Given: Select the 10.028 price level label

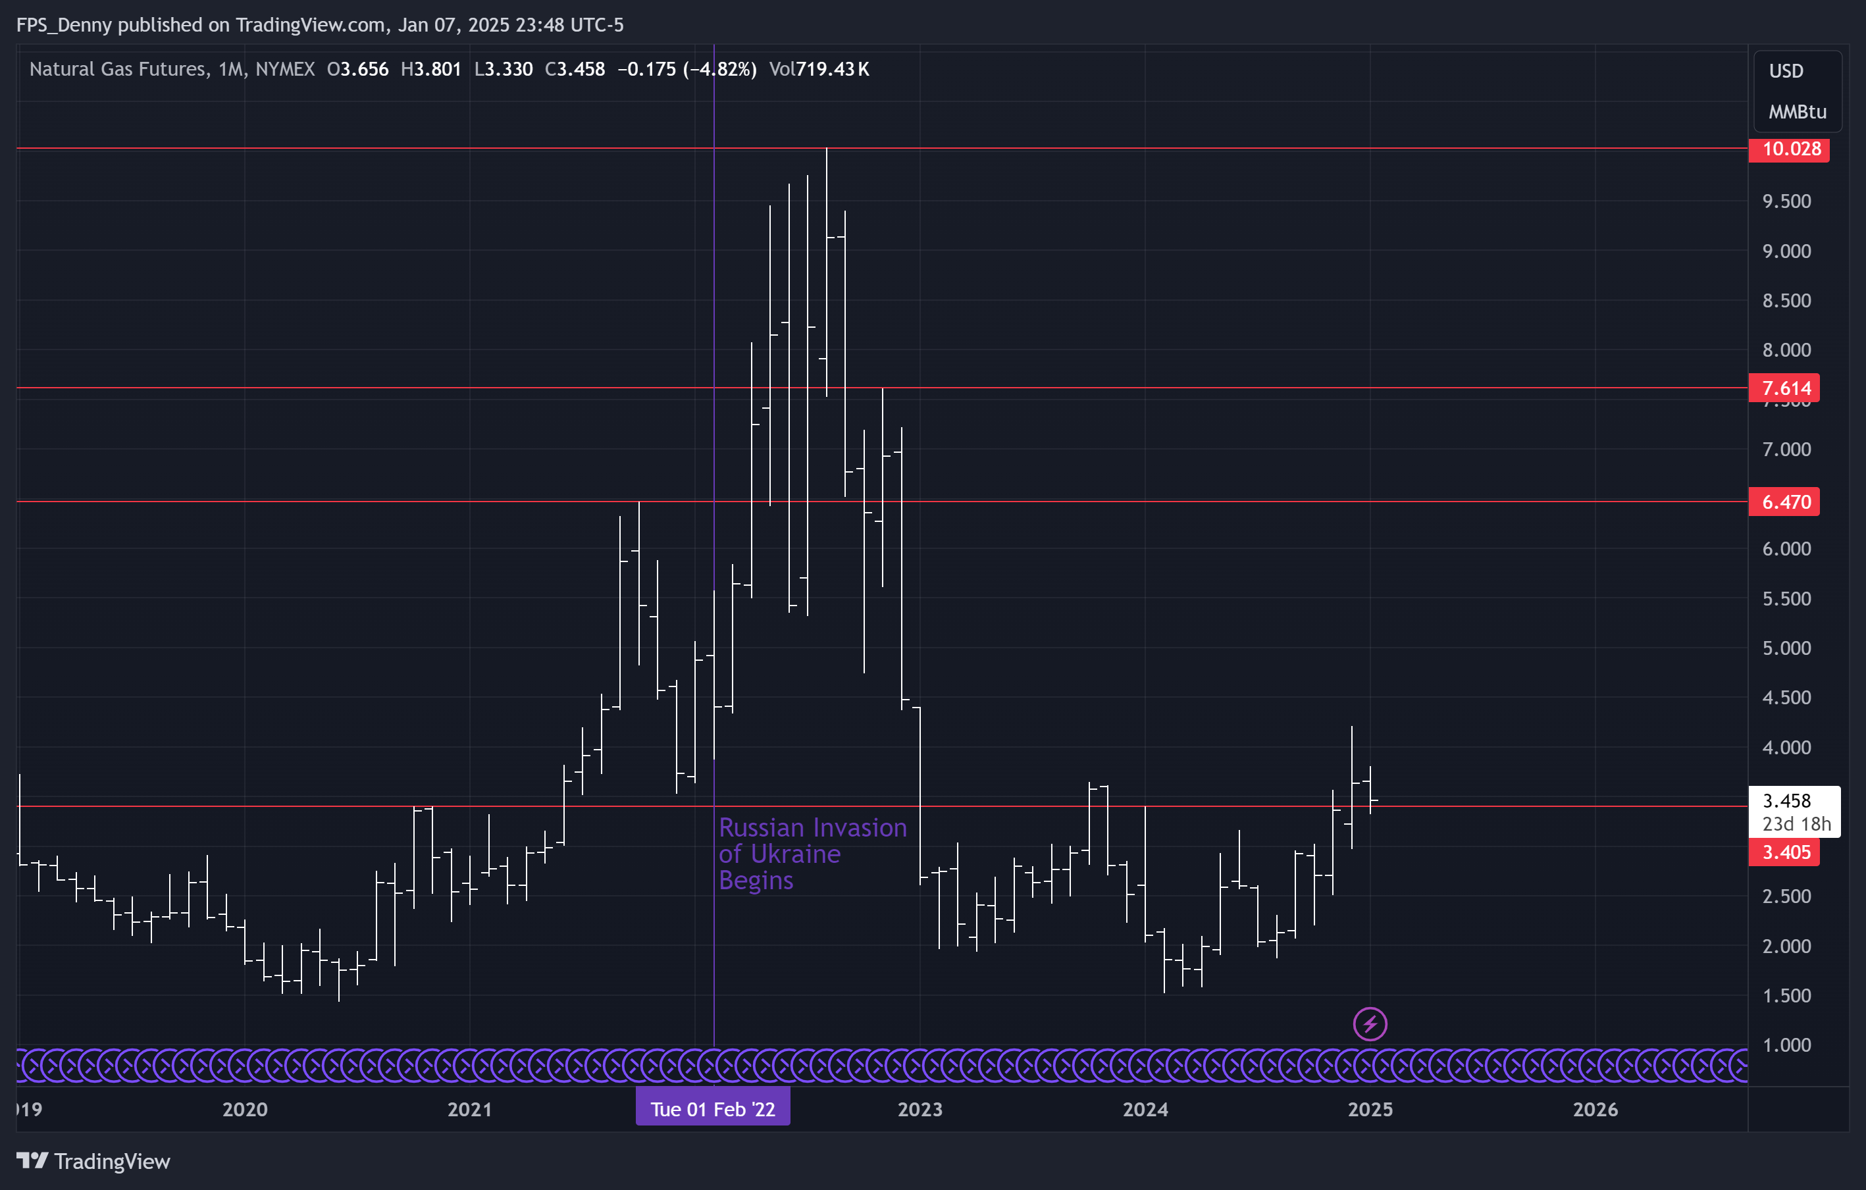Looking at the screenshot, I should click(x=1788, y=149).
